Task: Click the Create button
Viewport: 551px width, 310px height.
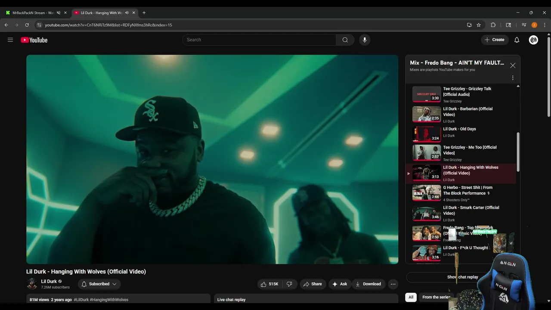Action: (x=494, y=40)
